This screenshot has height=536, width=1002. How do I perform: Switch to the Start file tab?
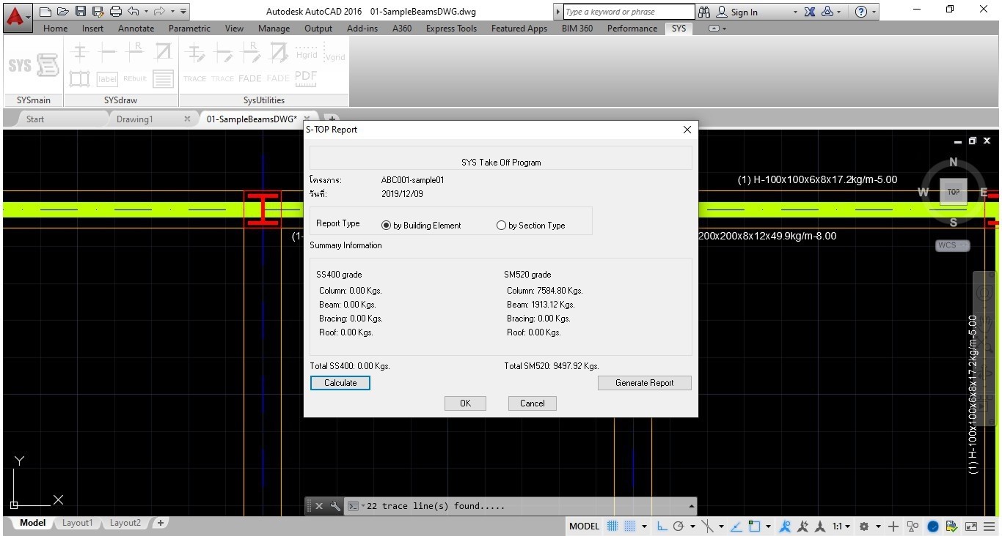click(35, 119)
